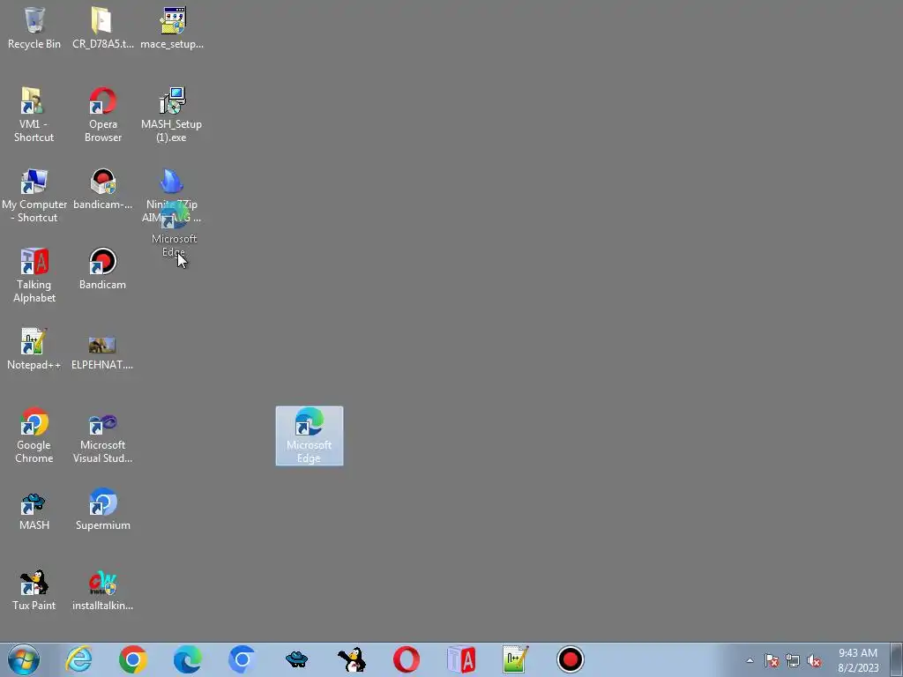Select the bandicam installer desktop icon
The image size is (903, 677).
tap(102, 189)
